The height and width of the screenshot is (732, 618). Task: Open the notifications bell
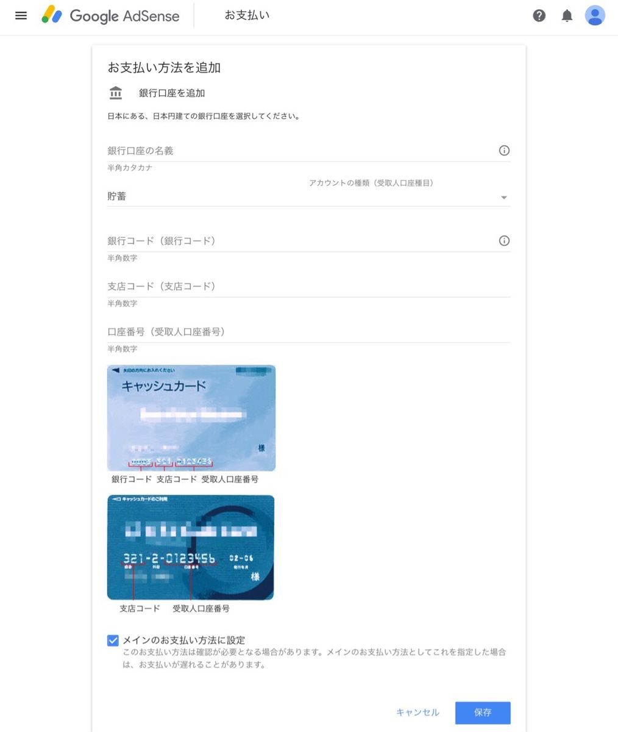(x=567, y=16)
